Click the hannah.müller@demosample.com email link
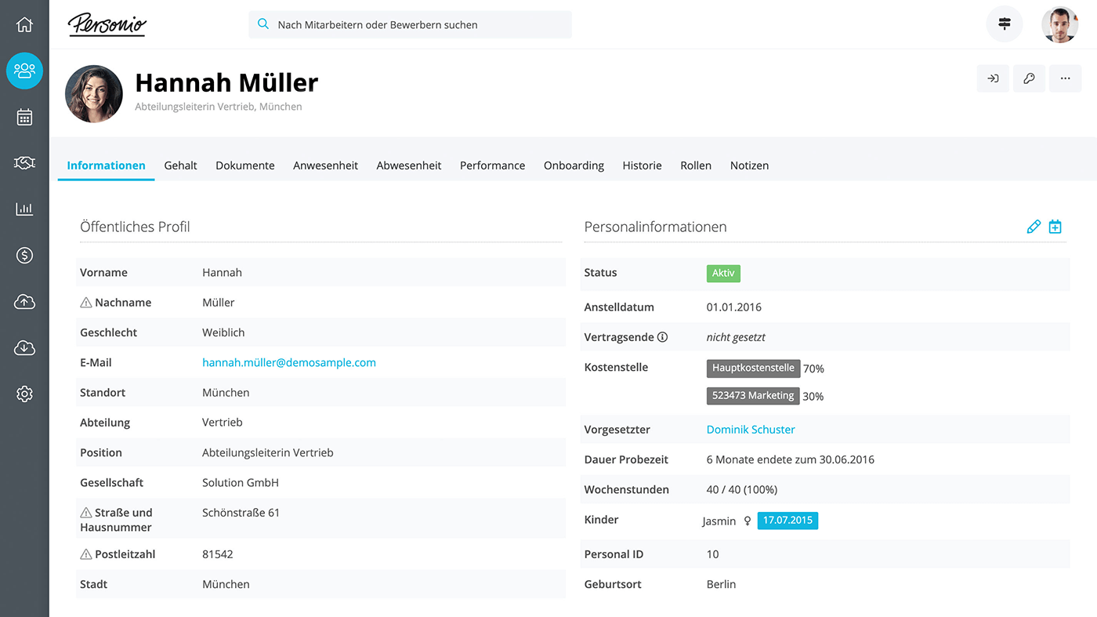Screen dimensions: 1097x617 coord(288,362)
